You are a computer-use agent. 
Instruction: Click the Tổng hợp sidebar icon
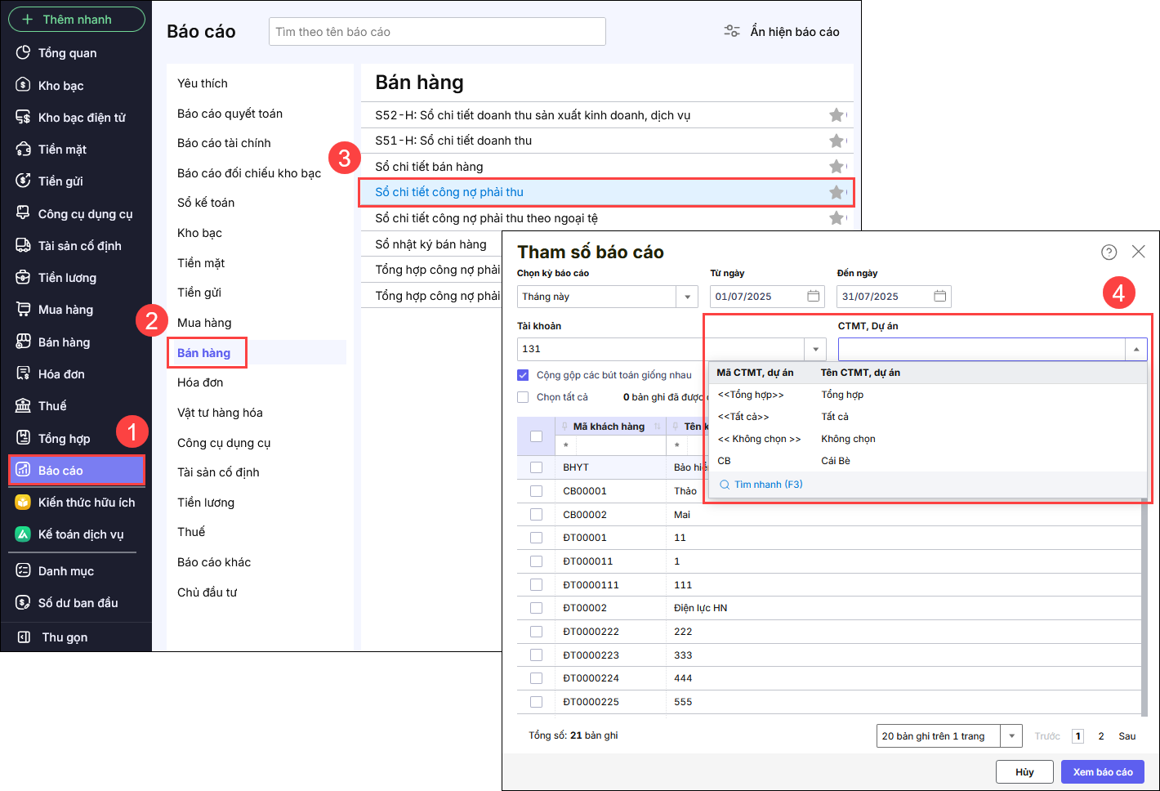[24, 438]
